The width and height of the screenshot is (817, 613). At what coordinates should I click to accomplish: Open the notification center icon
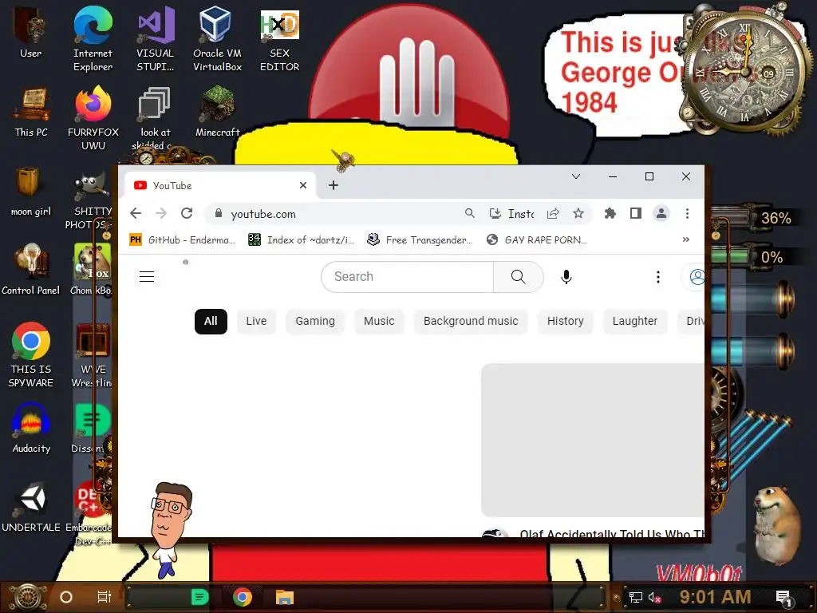[x=783, y=599]
